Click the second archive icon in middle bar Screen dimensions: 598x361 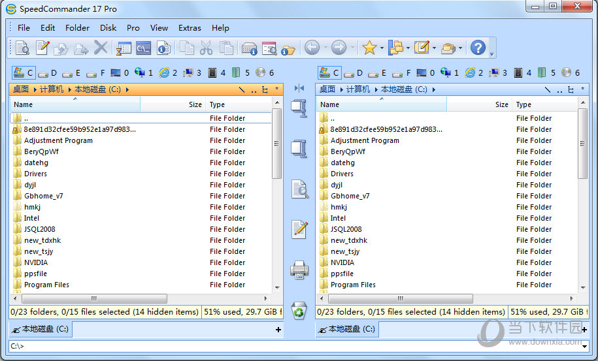299,149
